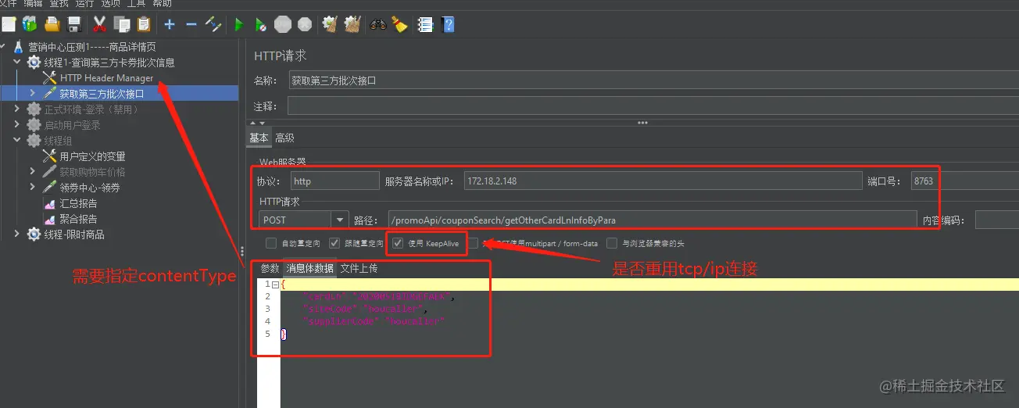Open the 工具 menu
The height and width of the screenshot is (408, 1019).
point(136,4)
